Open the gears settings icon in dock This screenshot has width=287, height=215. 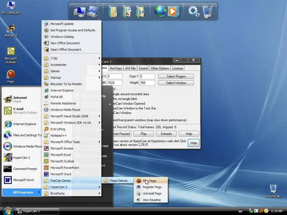click(194, 11)
